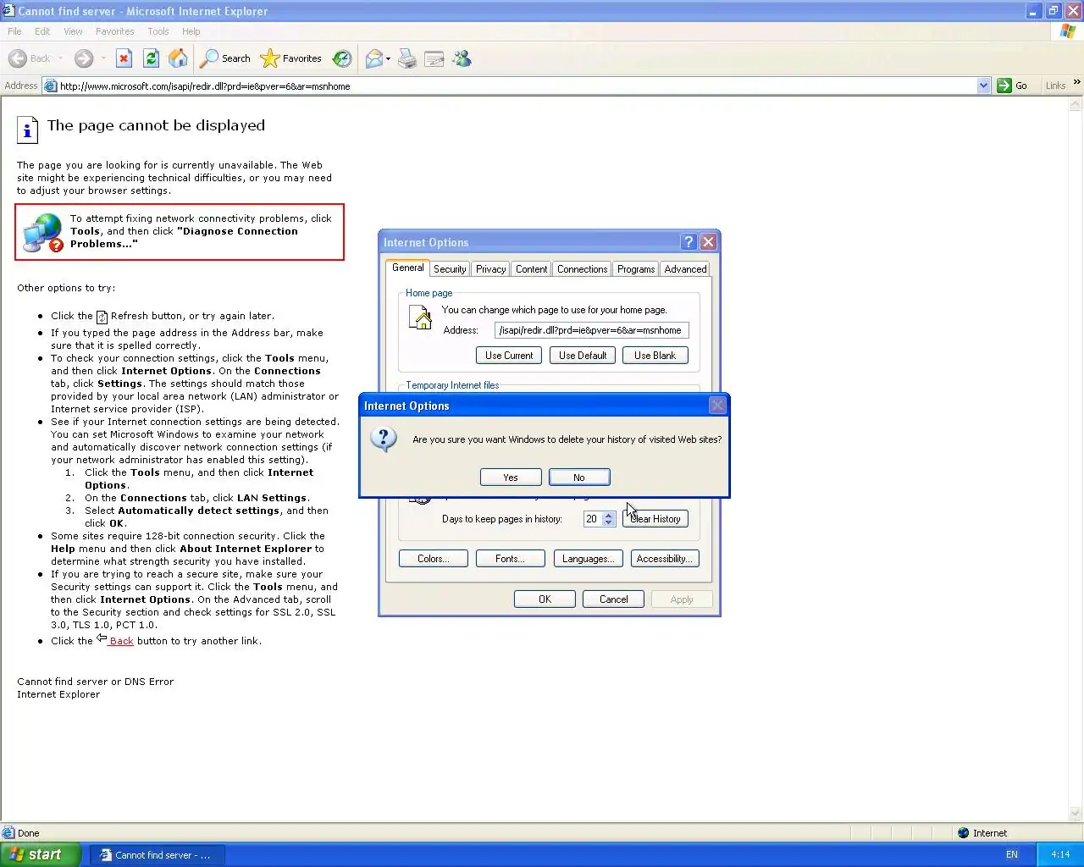Viewport: 1084px width, 867px height.
Task: Open the File menu
Action: (14, 31)
